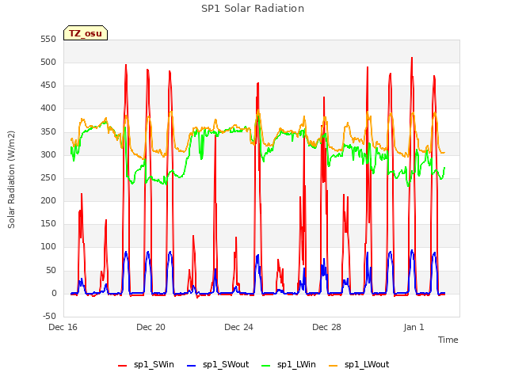This screenshot has height=380, width=507.
Task: Click the -50 y-axis tick label
Action: tap(49, 316)
